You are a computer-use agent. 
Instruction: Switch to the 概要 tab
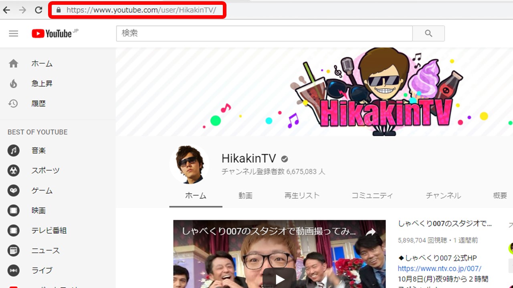tap(500, 196)
